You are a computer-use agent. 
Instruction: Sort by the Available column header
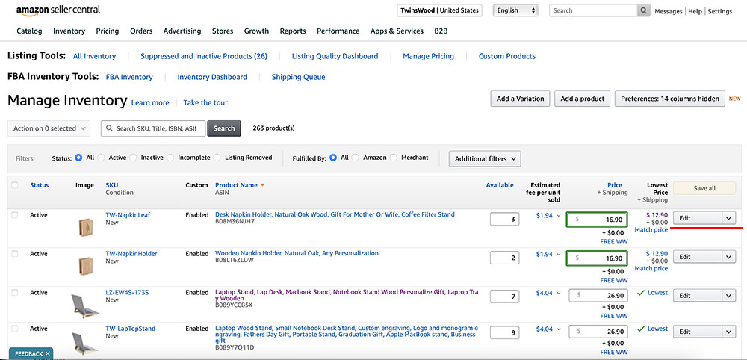click(x=500, y=185)
